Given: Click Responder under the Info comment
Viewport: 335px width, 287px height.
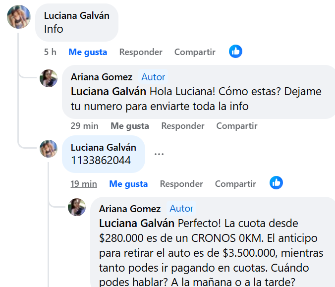Looking at the screenshot, I should (141, 52).
